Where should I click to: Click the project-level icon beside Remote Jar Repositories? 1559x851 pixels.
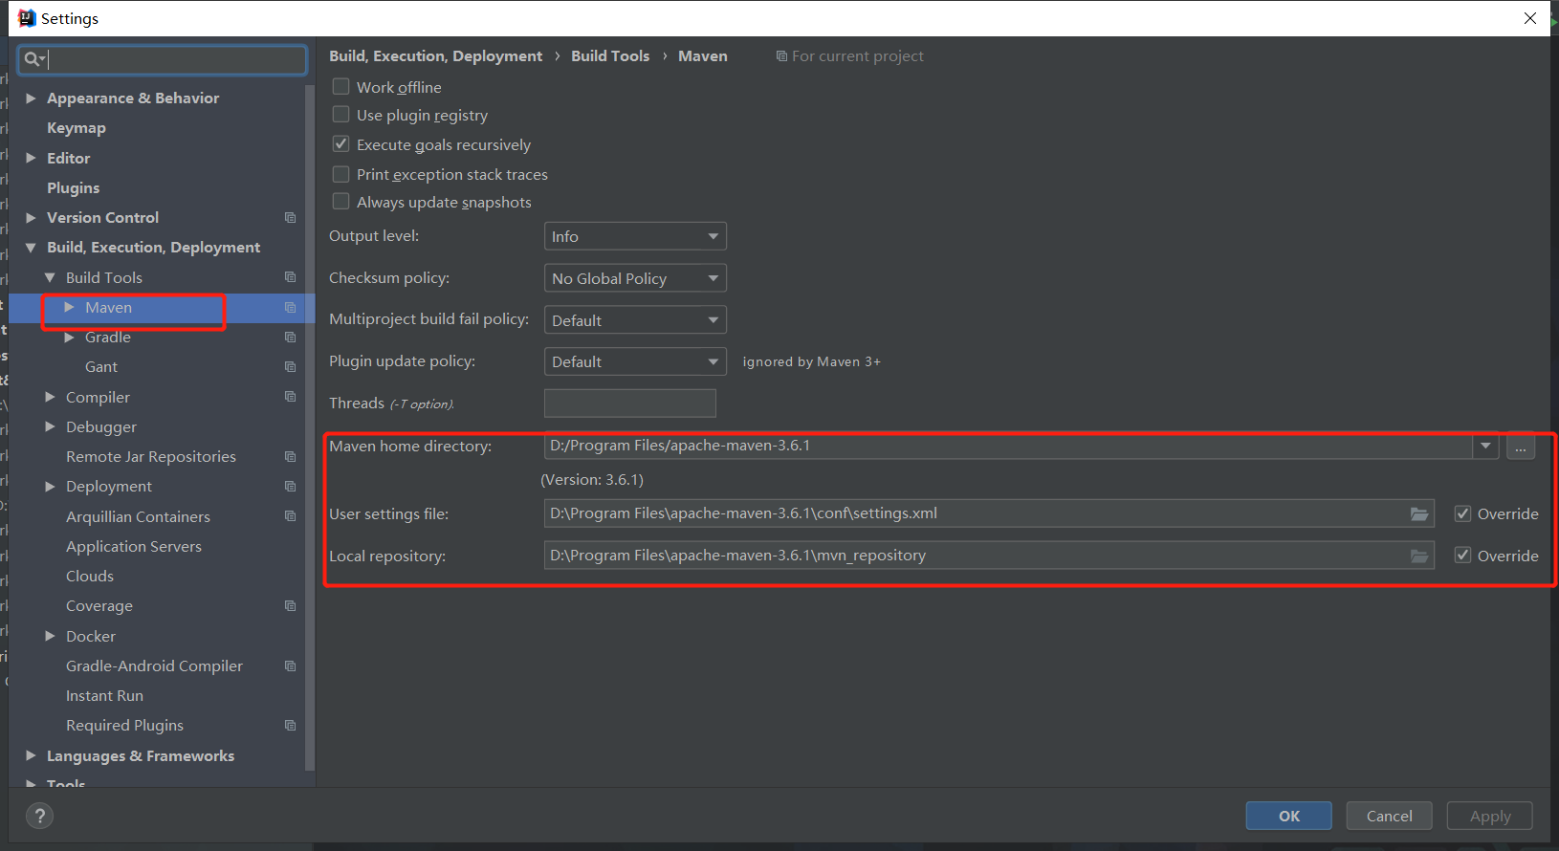coord(291,457)
